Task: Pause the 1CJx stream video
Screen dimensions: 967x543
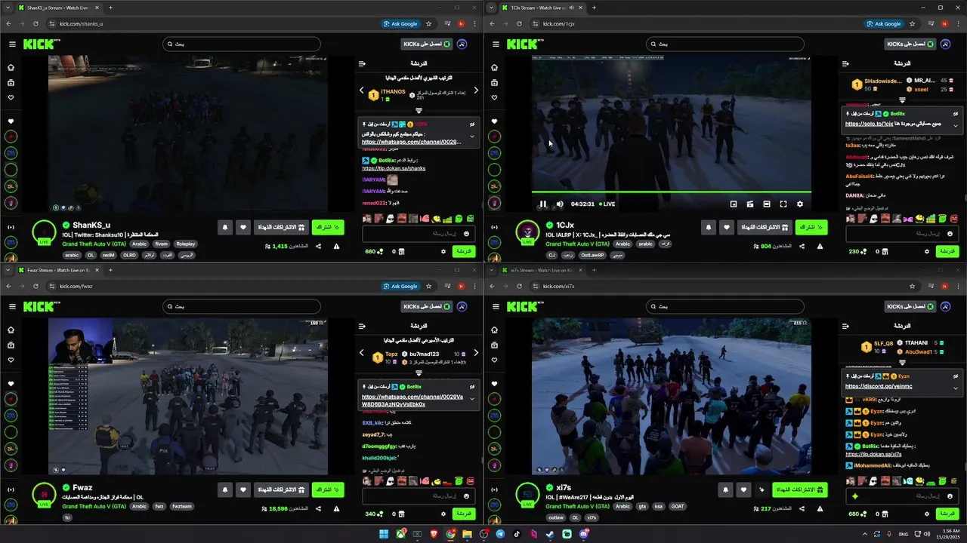Action: pyautogui.click(x=542, y=204)
